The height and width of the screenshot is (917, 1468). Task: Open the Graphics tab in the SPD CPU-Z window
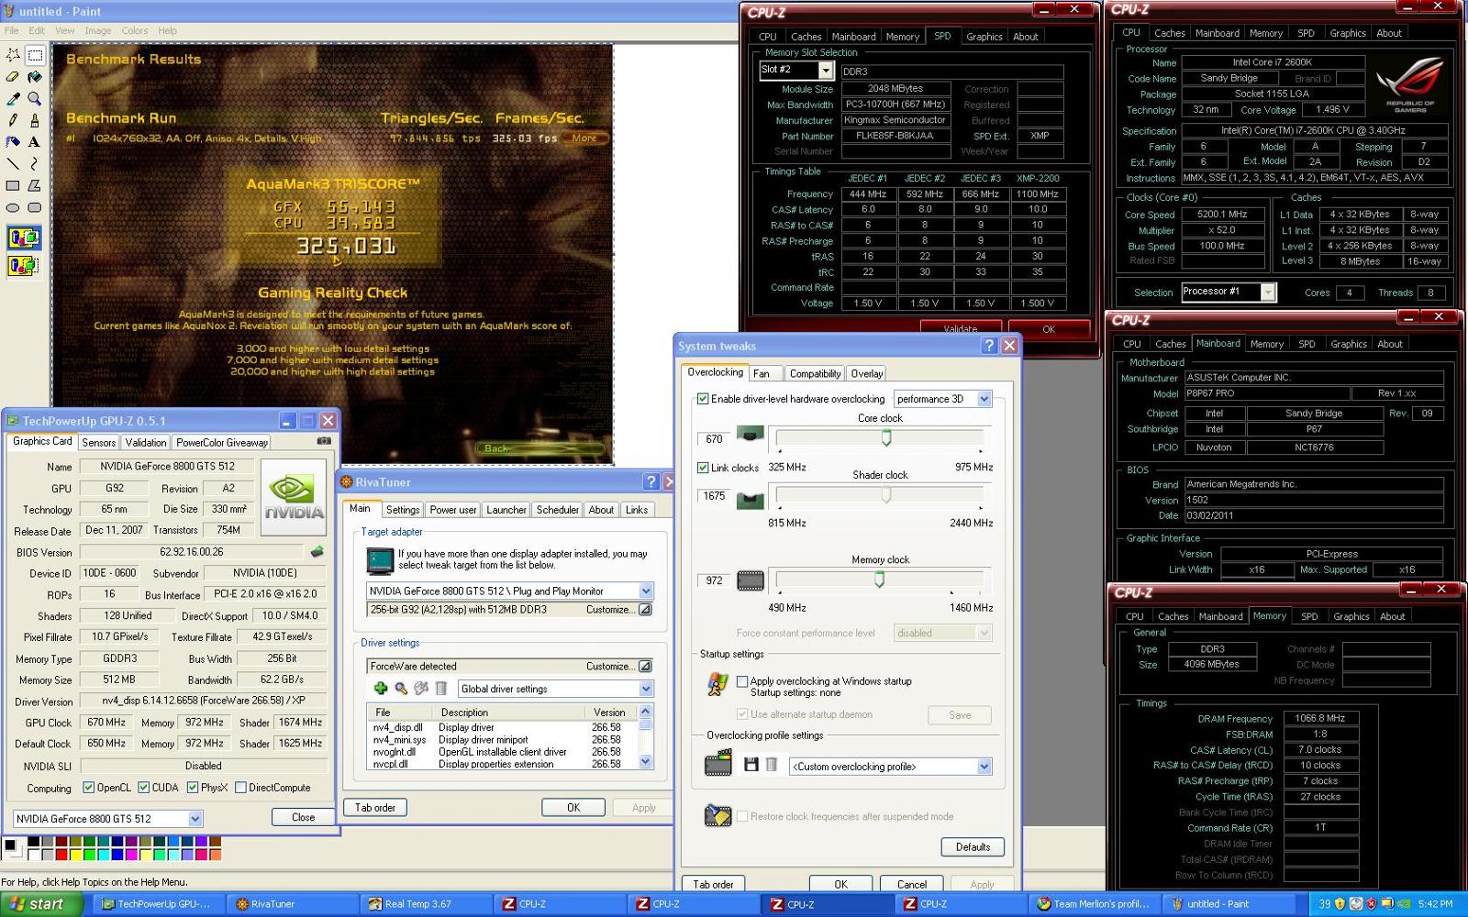[x=984, y=37]
